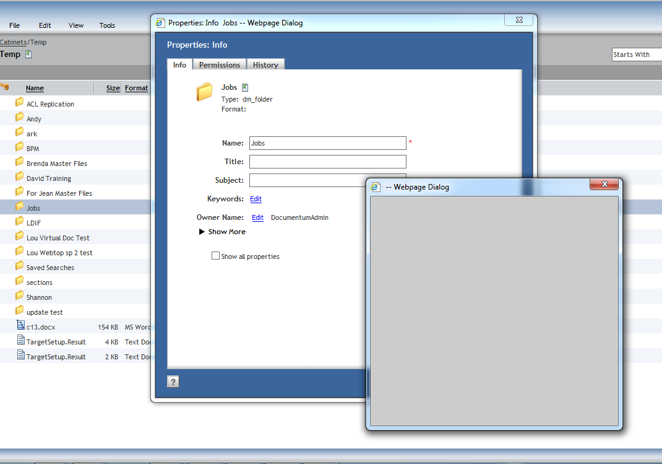The height and width of the screenshot is (464, 662).
Task: Click into the Subject input field
Action: [x=307, y=180]
